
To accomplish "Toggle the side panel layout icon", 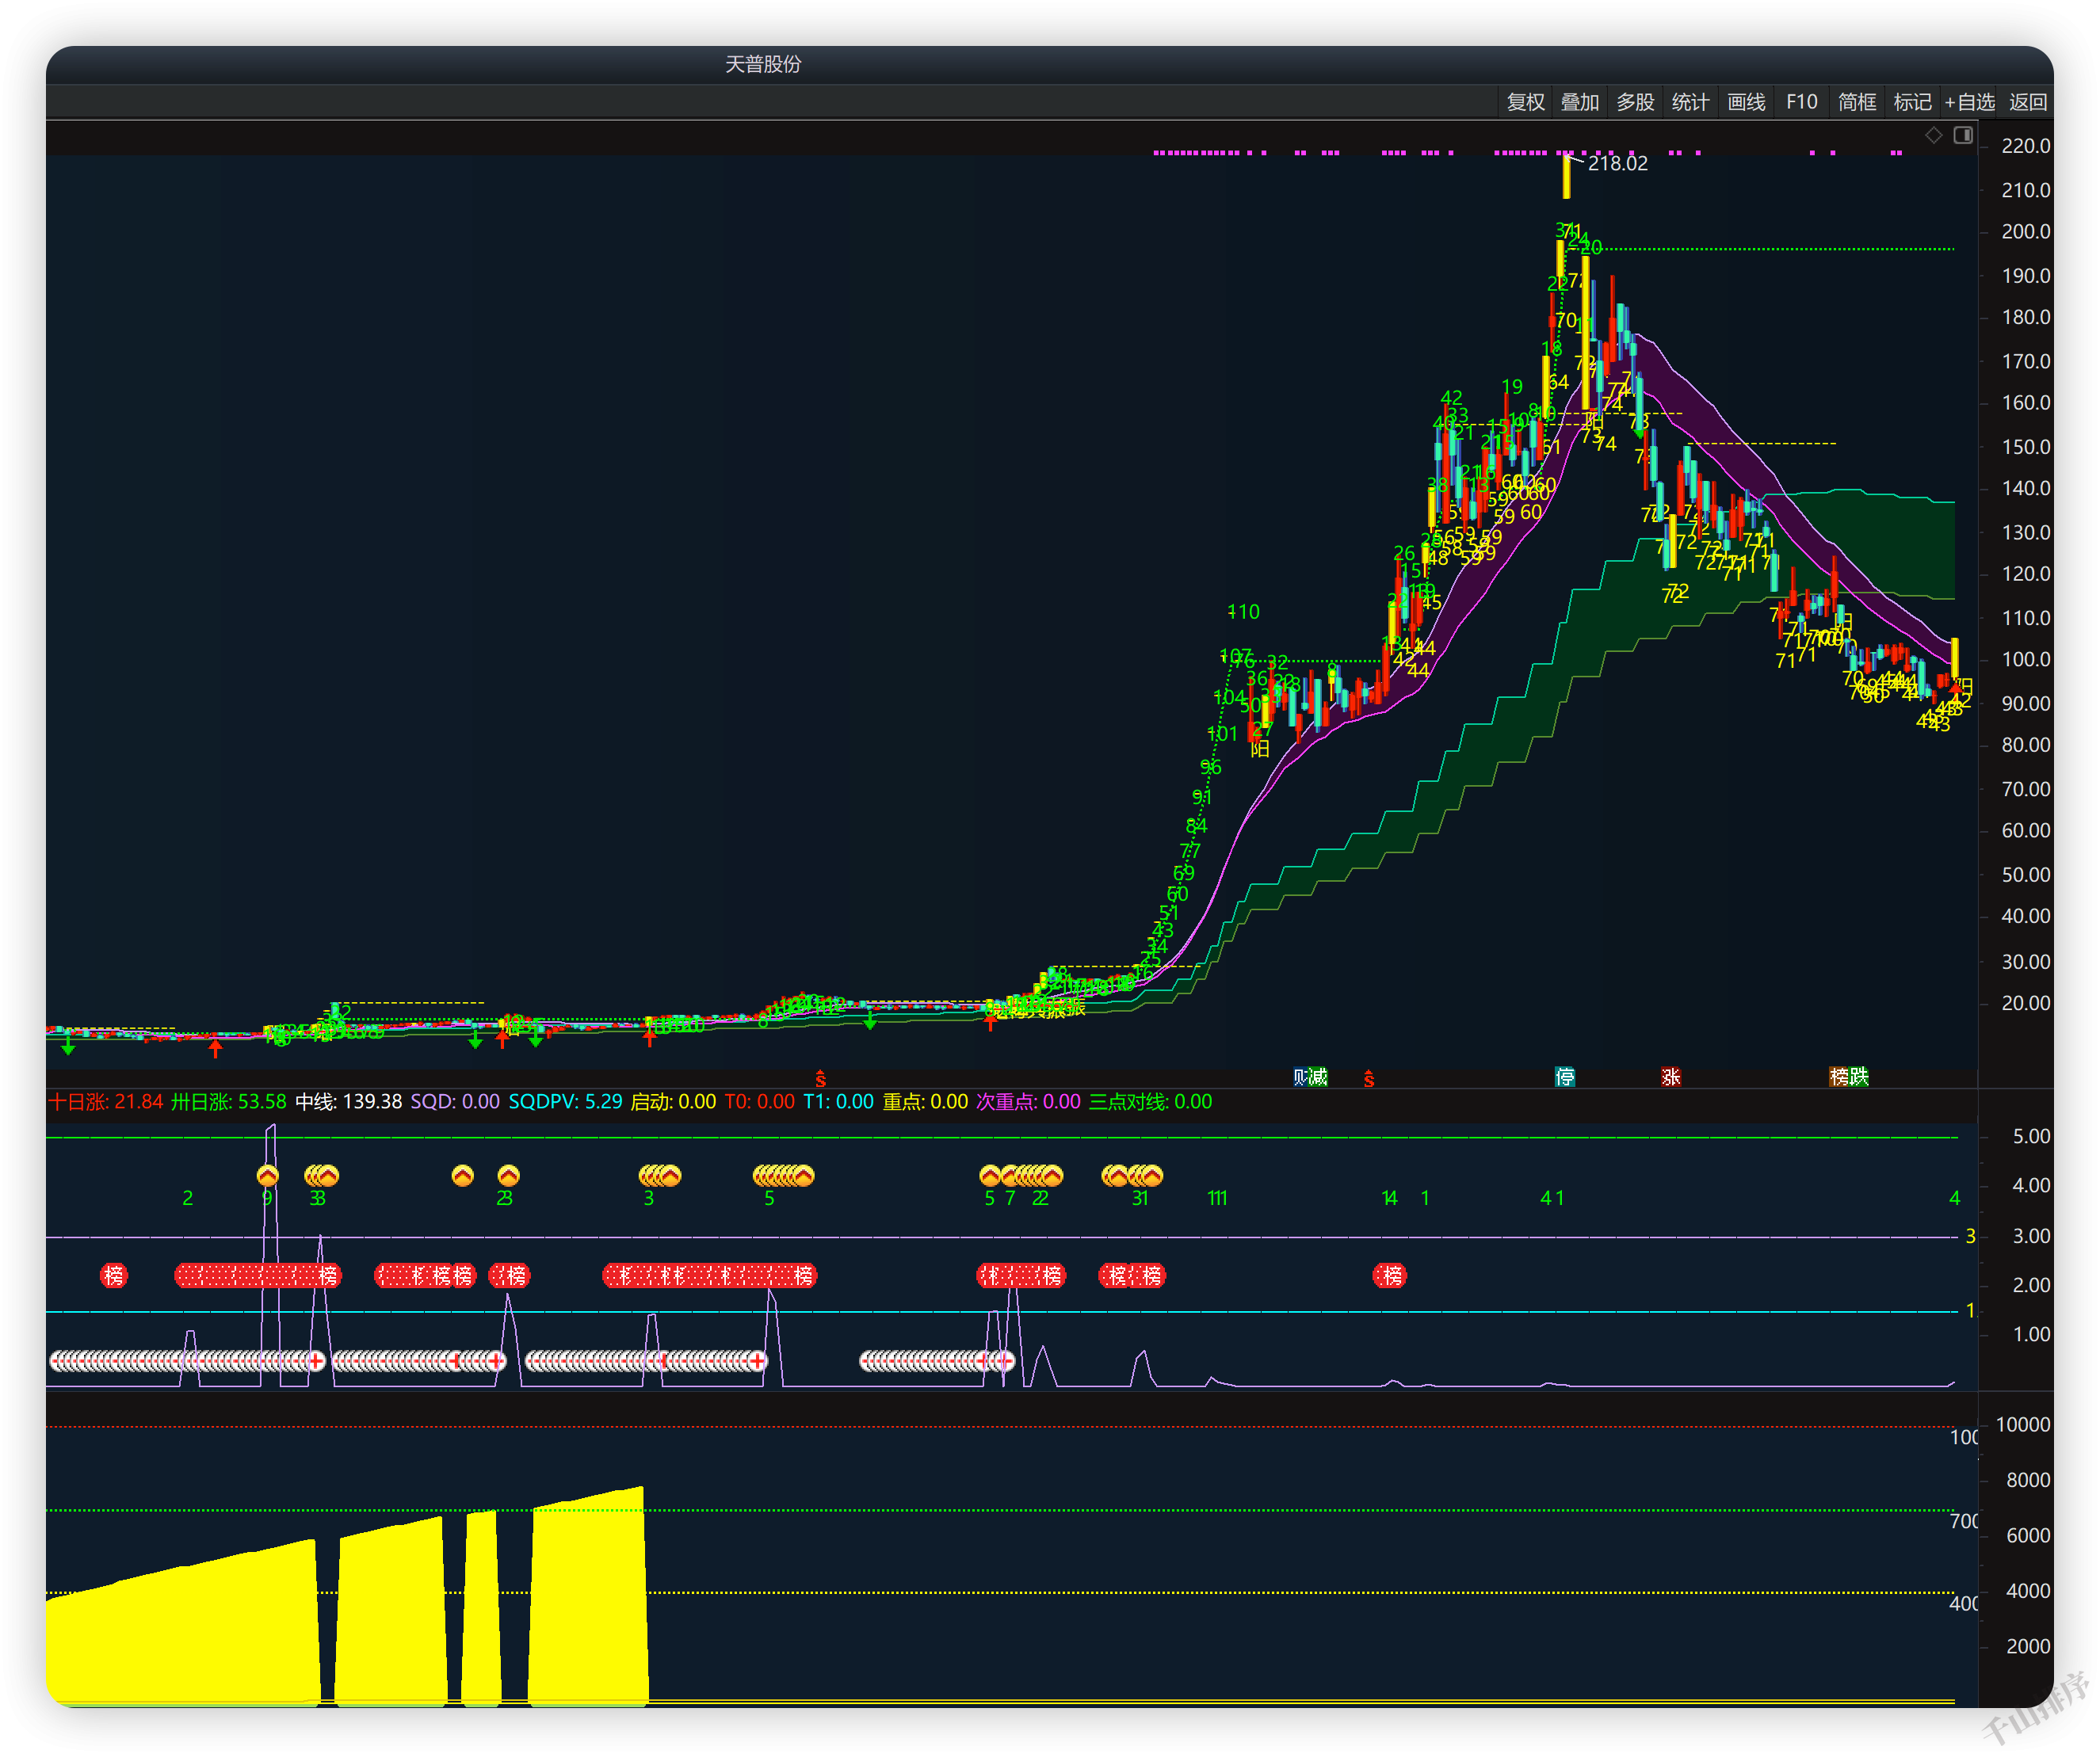I will pos(1963,135).
